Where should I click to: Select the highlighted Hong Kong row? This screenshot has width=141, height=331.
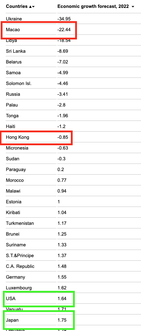pyautogui.click(x=37, y=138)
